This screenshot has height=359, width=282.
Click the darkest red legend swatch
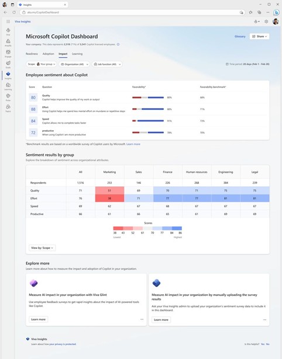118,228
